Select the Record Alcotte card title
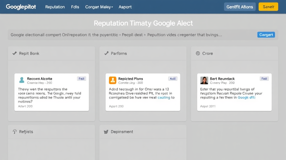This screenshot has width=286, height=160. [40, 79]
